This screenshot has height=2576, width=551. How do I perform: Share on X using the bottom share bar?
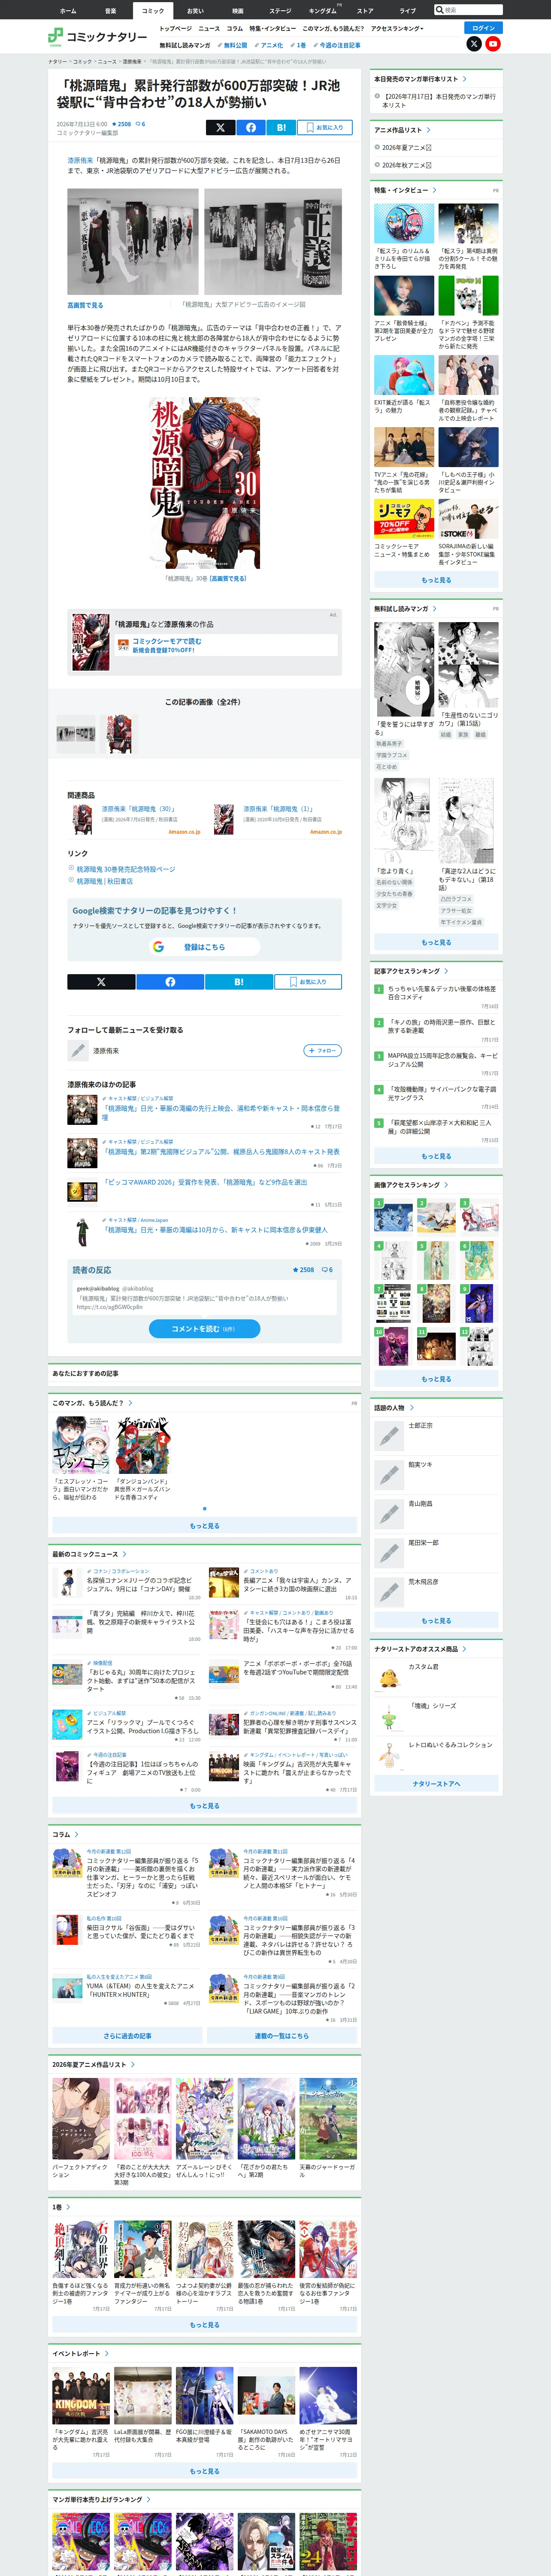click(101, 982)
